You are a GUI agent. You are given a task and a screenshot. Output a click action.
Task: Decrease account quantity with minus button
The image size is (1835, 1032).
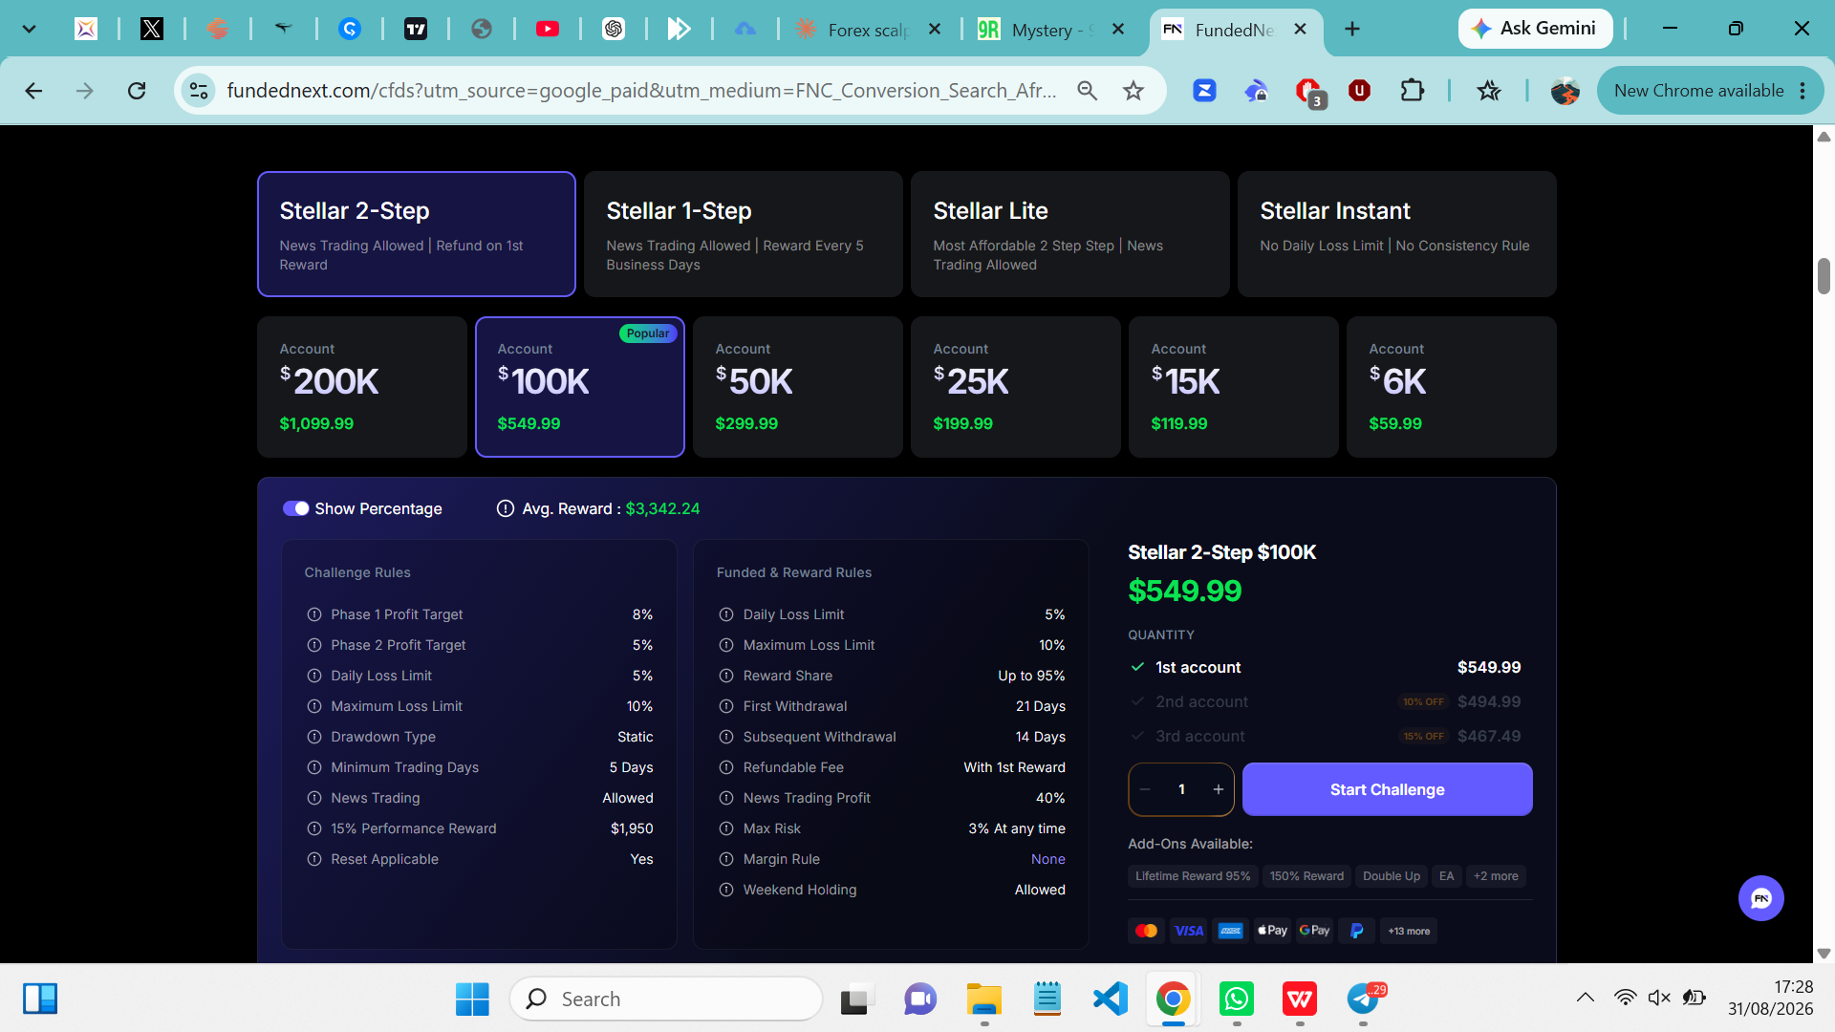coord(1145,789)
